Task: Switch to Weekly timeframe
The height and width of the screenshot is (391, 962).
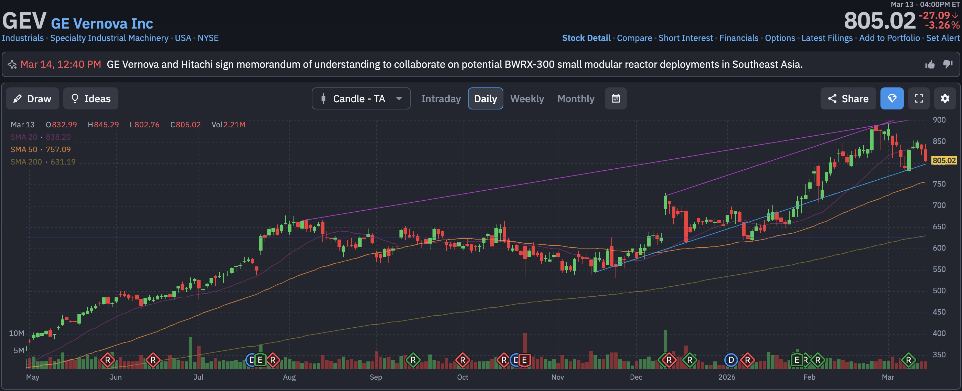Action: pos(526,98)
